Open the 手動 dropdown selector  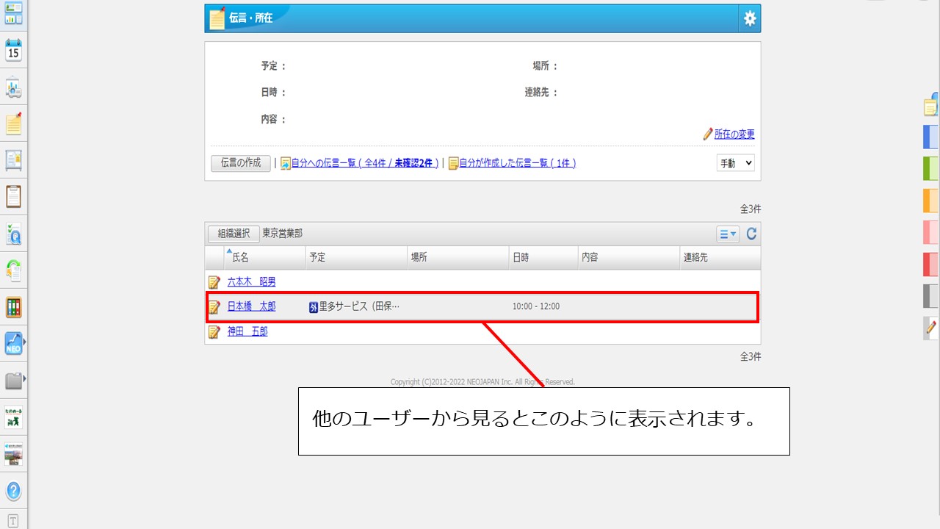pos(735,163)
